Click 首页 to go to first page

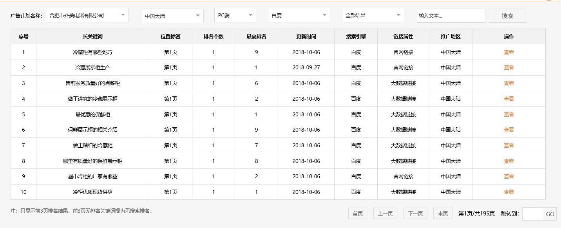pos(357,213)
